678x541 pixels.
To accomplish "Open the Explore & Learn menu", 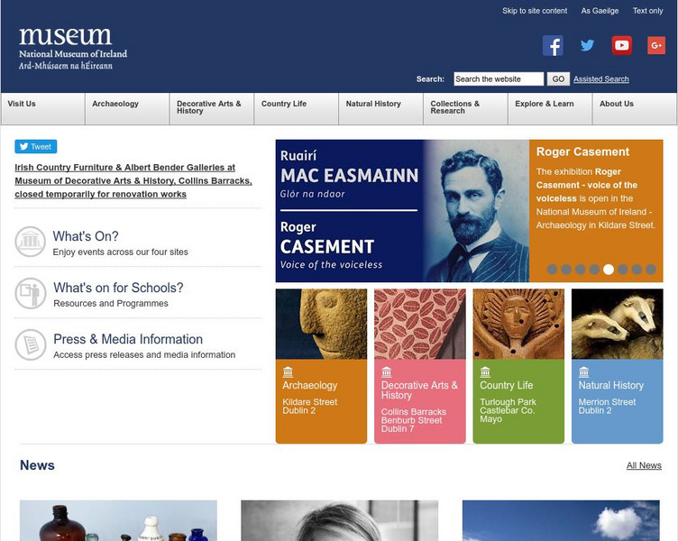I will 550,108.
